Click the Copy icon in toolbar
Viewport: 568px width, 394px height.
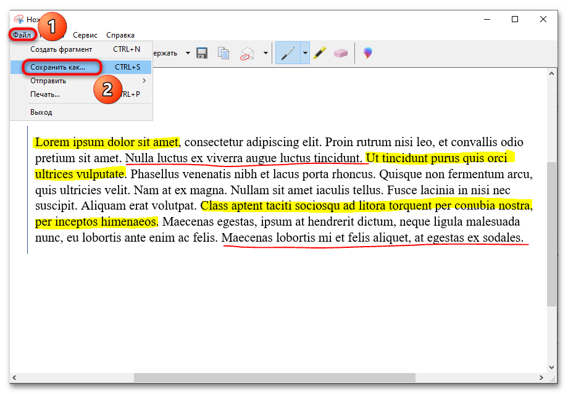[223, 54]
